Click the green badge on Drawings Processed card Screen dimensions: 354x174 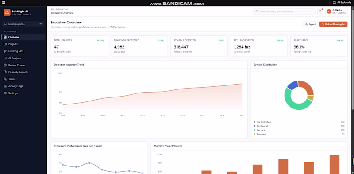(x=161, y=40)
